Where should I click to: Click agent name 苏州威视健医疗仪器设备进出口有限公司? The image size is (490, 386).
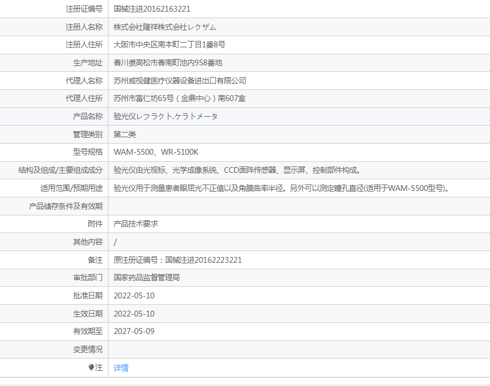point(180,81)
